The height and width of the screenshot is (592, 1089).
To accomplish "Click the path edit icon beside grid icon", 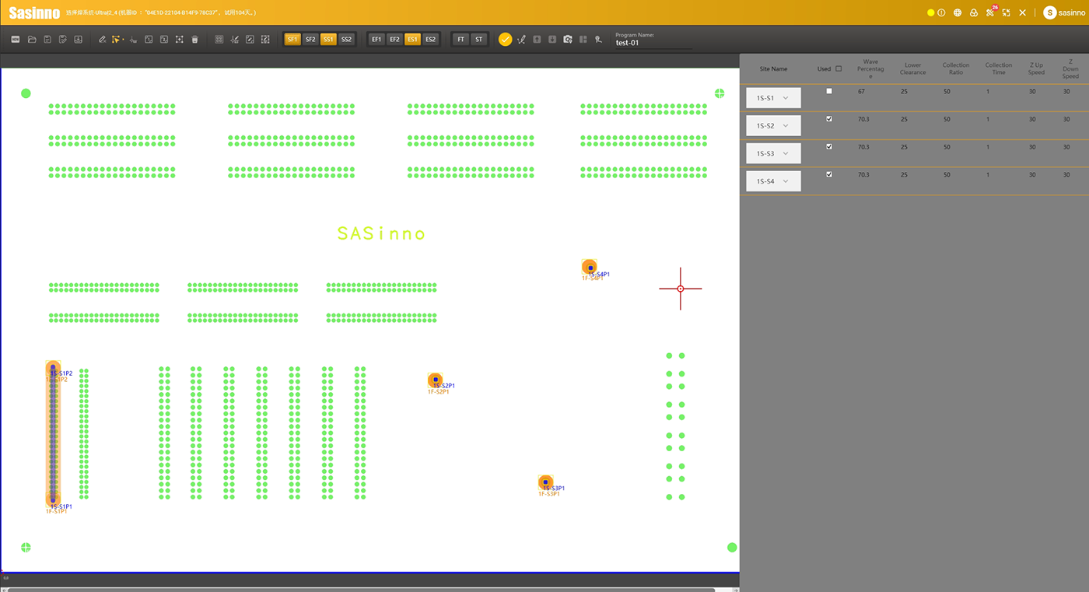I will coord(234,39).
